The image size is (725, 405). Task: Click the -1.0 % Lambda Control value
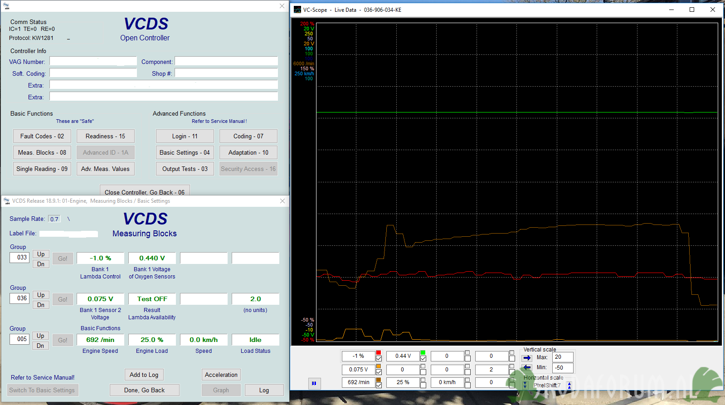coord(100,258)
